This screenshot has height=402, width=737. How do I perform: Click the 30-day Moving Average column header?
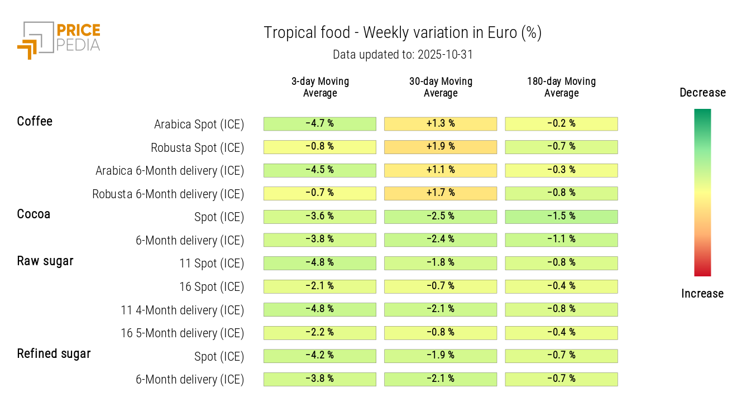click(x=441, y=87)
